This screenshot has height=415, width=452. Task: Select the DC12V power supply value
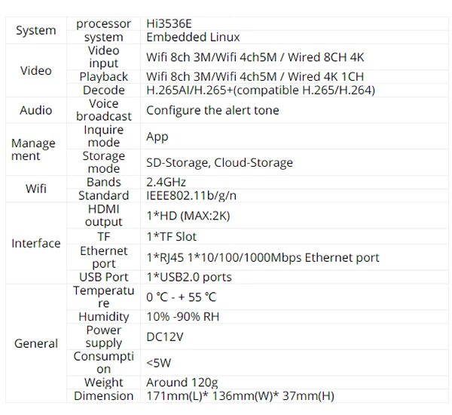[165, 336]
